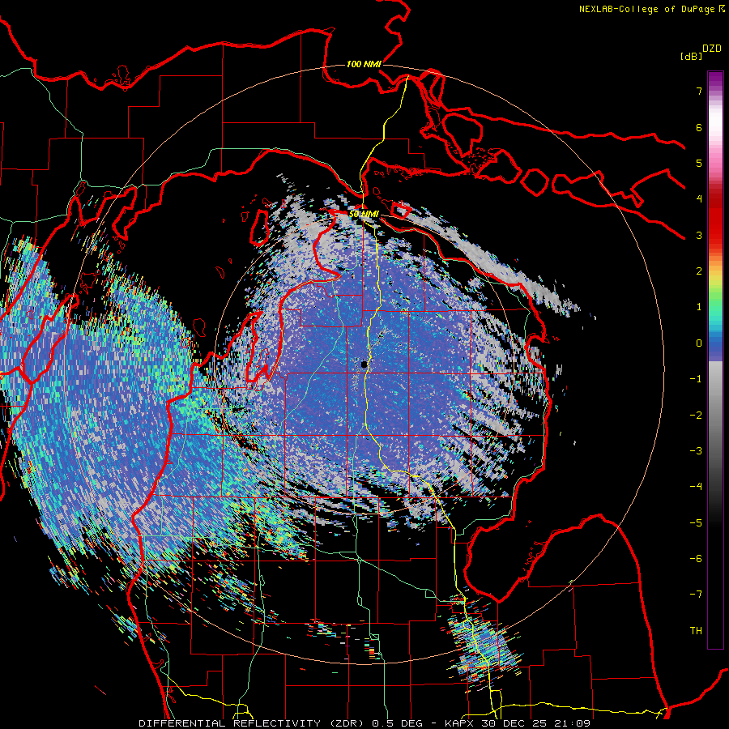Click the "-4" value on the dB scale
This screenshot has width=729, height=729.
pos(696,487)
